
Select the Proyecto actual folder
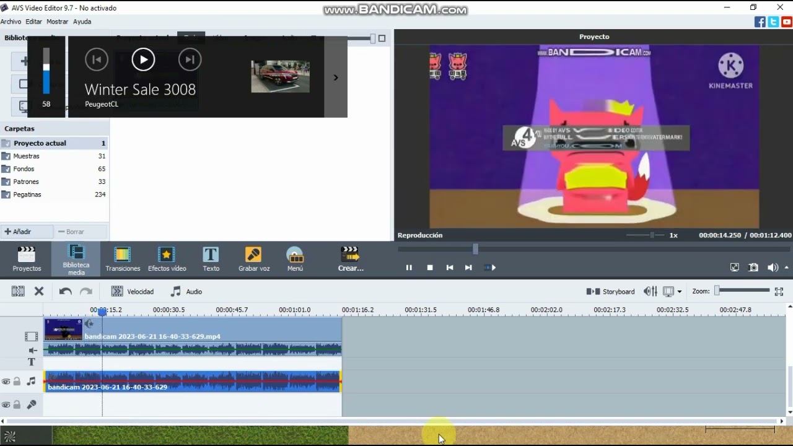pos(54,143)
